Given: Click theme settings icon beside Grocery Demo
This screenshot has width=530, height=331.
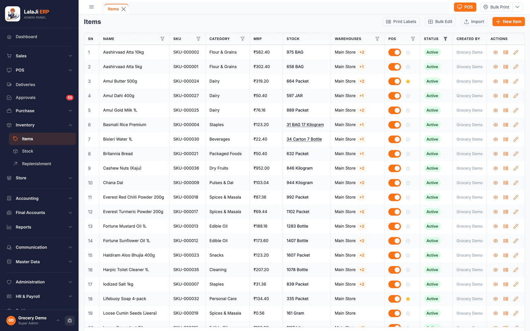Looking at the screenshot, I should pyautogui.click(x=70, y=320).
